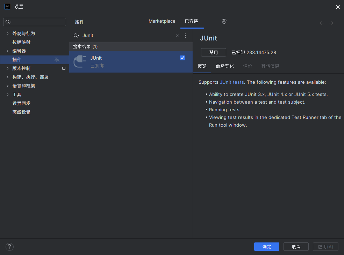Select the JUnit row in search results
The height and width of the screenshot is (255, 344).
tap(131, 62)
